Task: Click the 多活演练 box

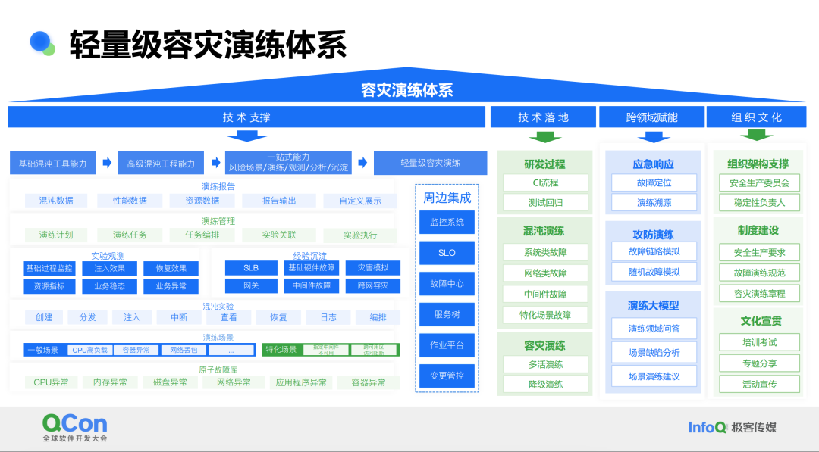Action: [545, 364]
